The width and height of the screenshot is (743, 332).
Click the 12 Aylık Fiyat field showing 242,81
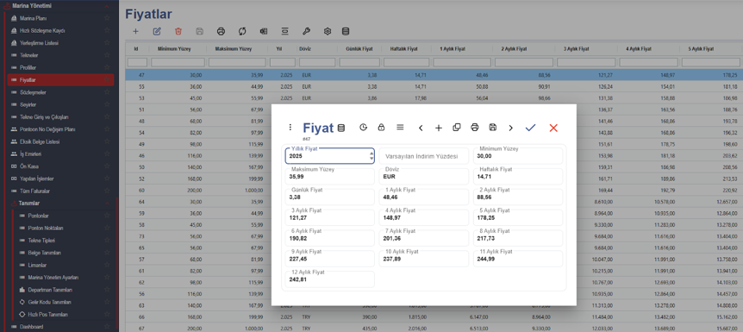(x=330, y=279)
